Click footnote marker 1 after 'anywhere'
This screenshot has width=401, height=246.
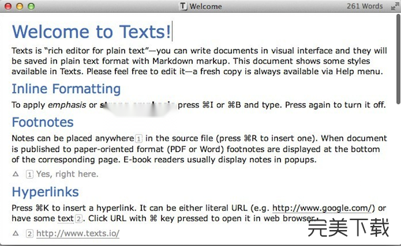[x=138, y=139]
